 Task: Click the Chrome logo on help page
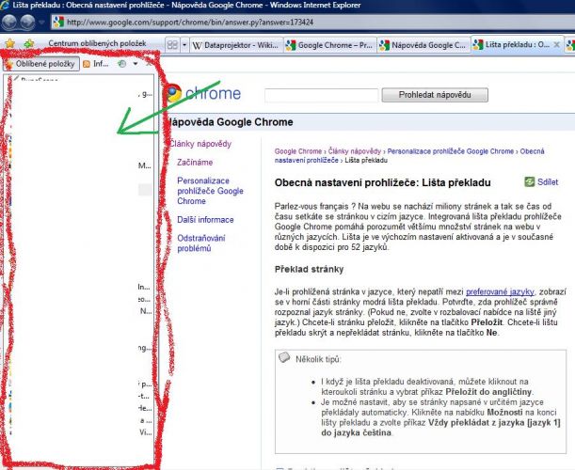point(204,93)
